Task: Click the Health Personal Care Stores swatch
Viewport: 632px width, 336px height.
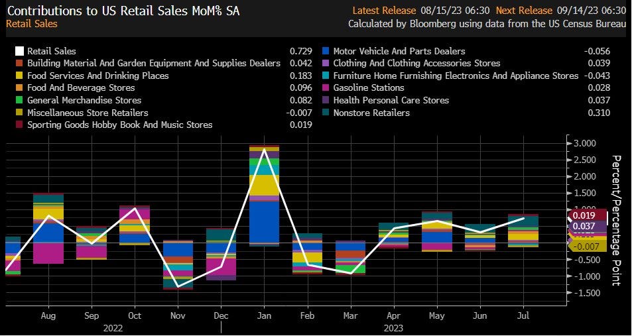Action: [x=326, y=100]
